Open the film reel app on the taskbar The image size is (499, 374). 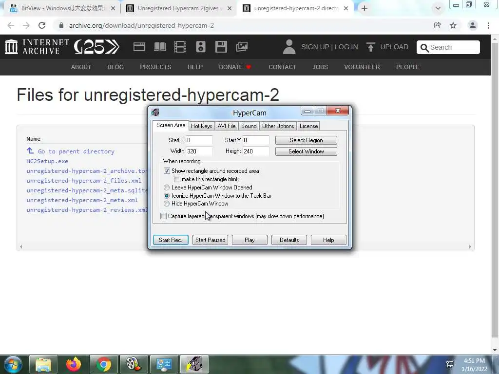tap(134, 364)
